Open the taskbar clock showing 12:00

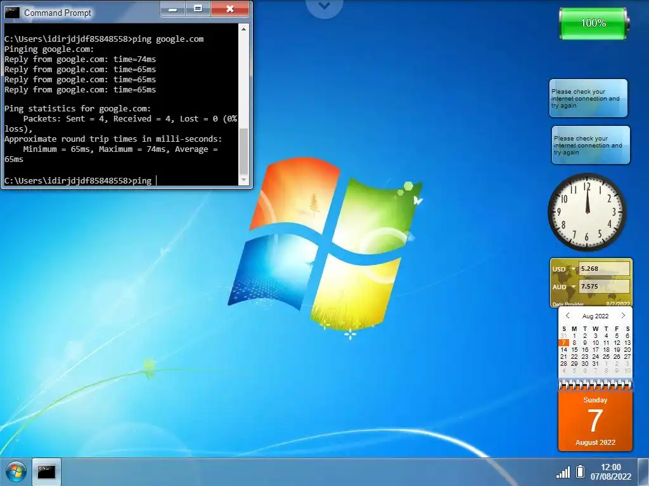tap(610, 471)
